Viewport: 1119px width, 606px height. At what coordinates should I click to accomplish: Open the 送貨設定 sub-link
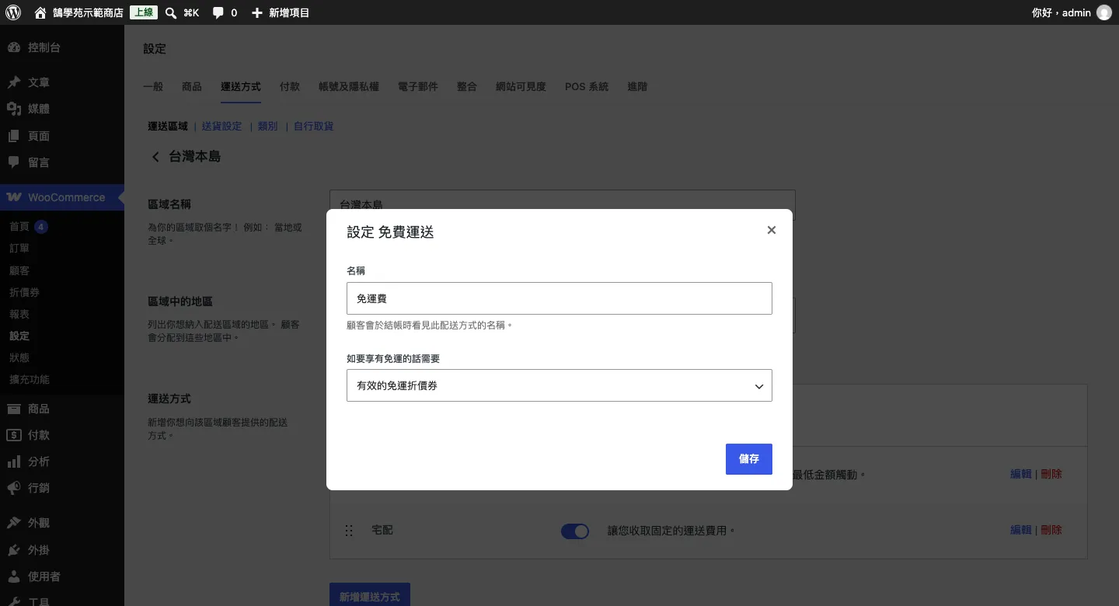click(x=222, y=126)
